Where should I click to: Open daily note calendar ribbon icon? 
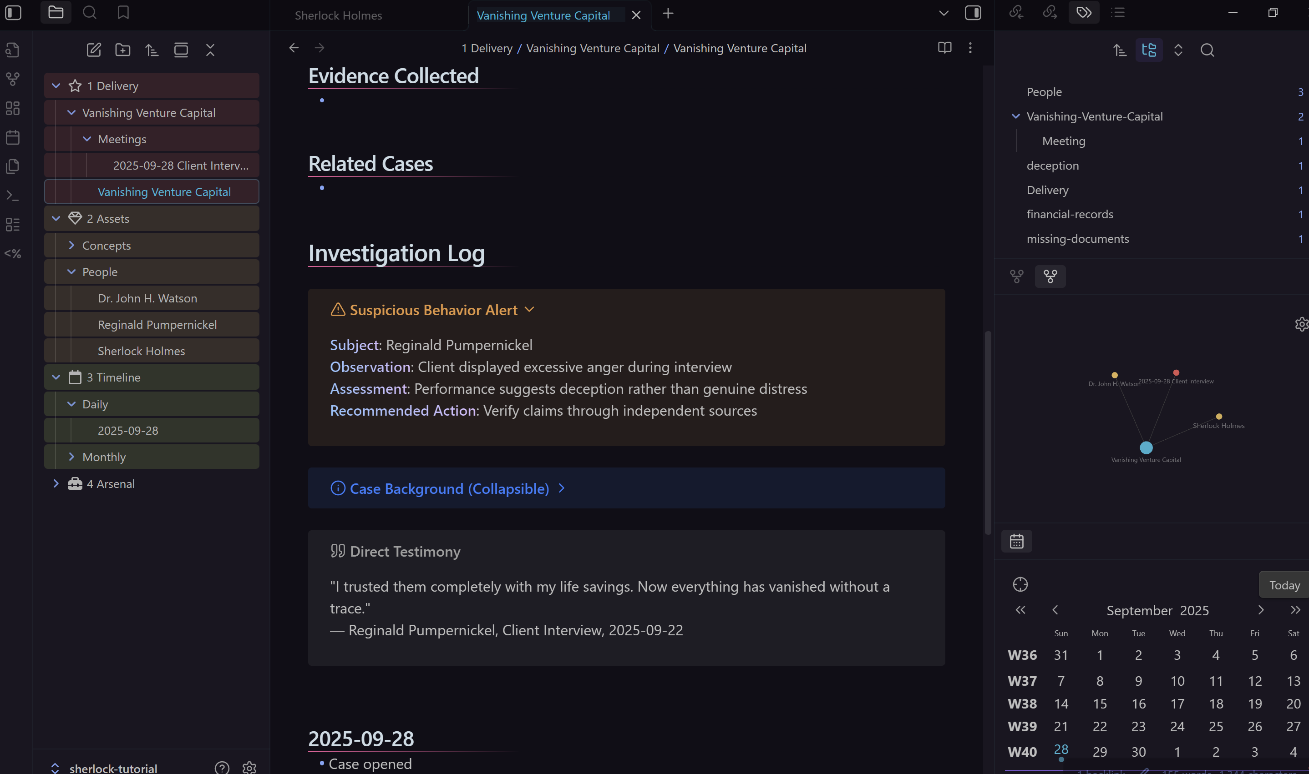pos(13,138)
